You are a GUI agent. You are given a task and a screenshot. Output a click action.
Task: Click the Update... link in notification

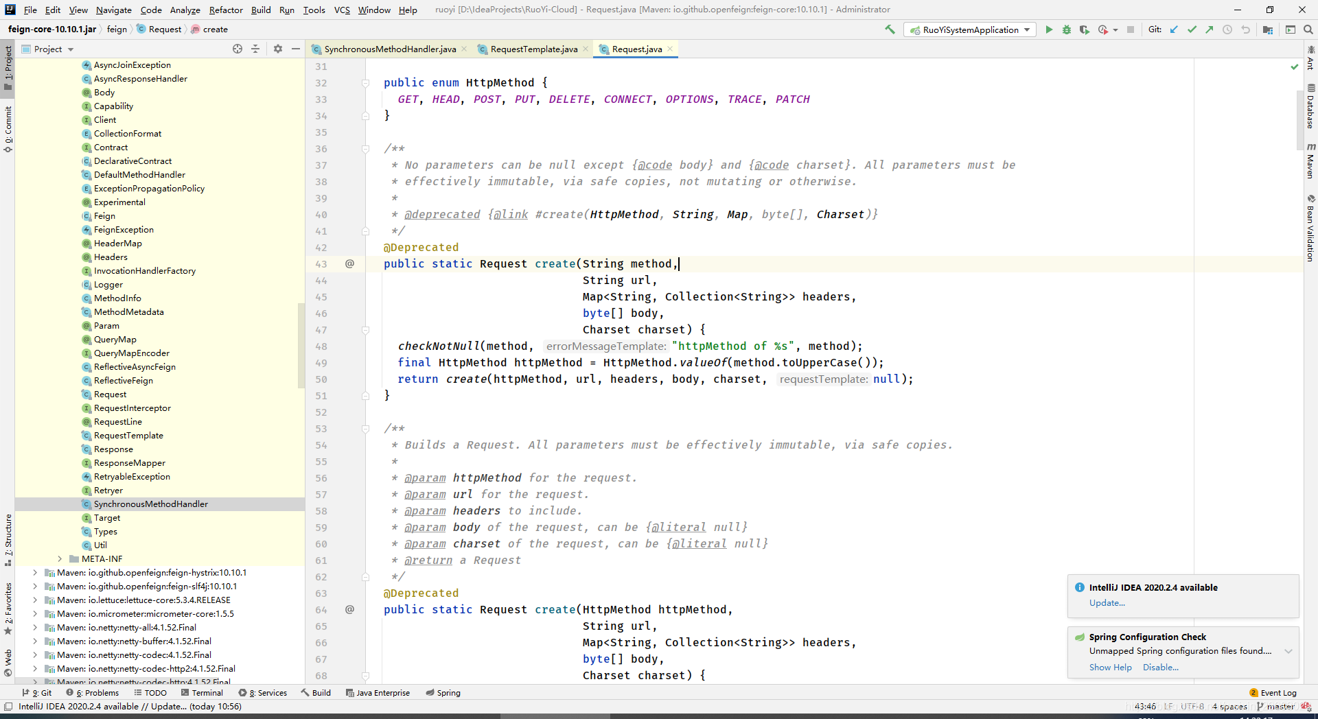pyautogui.click(x=1107, y=603)
